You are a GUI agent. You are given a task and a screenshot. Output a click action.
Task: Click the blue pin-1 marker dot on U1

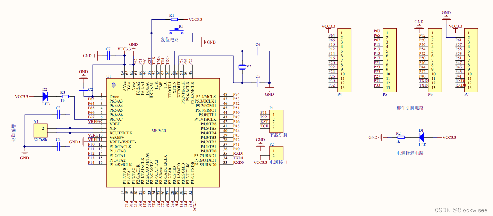pos(113,85)
